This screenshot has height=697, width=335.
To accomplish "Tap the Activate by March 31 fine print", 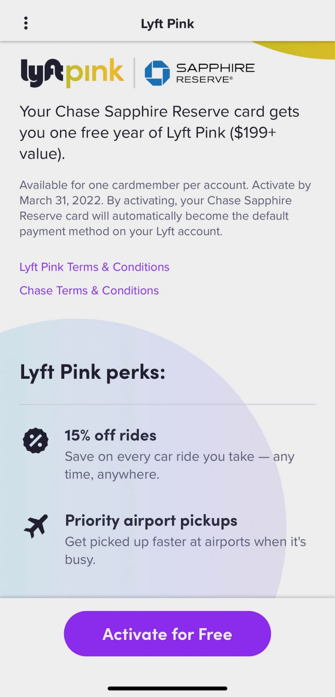I will [x=165, y=208].
